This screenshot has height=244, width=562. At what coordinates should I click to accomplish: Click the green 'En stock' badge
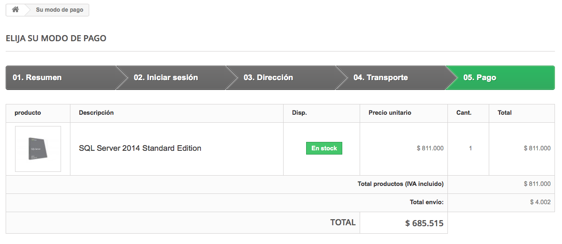324,148
